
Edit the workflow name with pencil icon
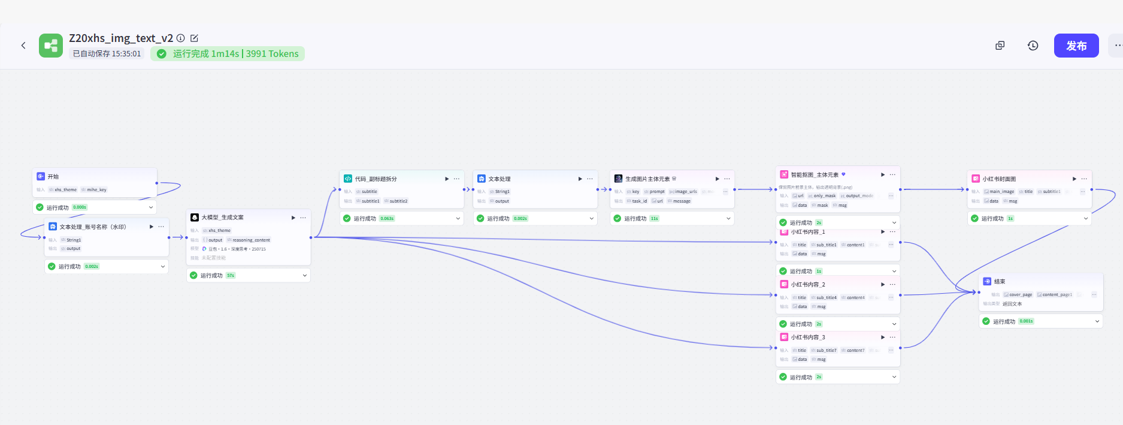click(194, 38)
